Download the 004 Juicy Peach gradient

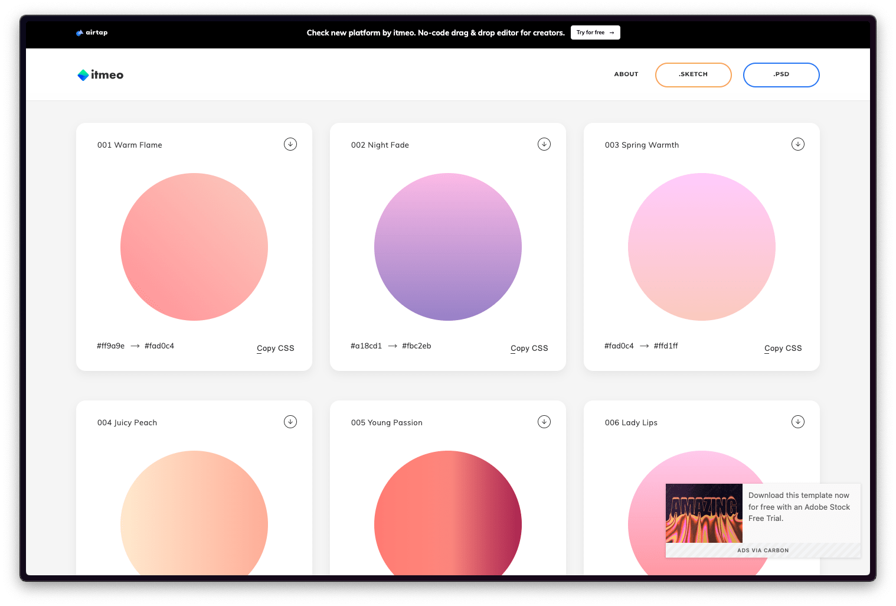pyautogui.click(x=290, y=422)
